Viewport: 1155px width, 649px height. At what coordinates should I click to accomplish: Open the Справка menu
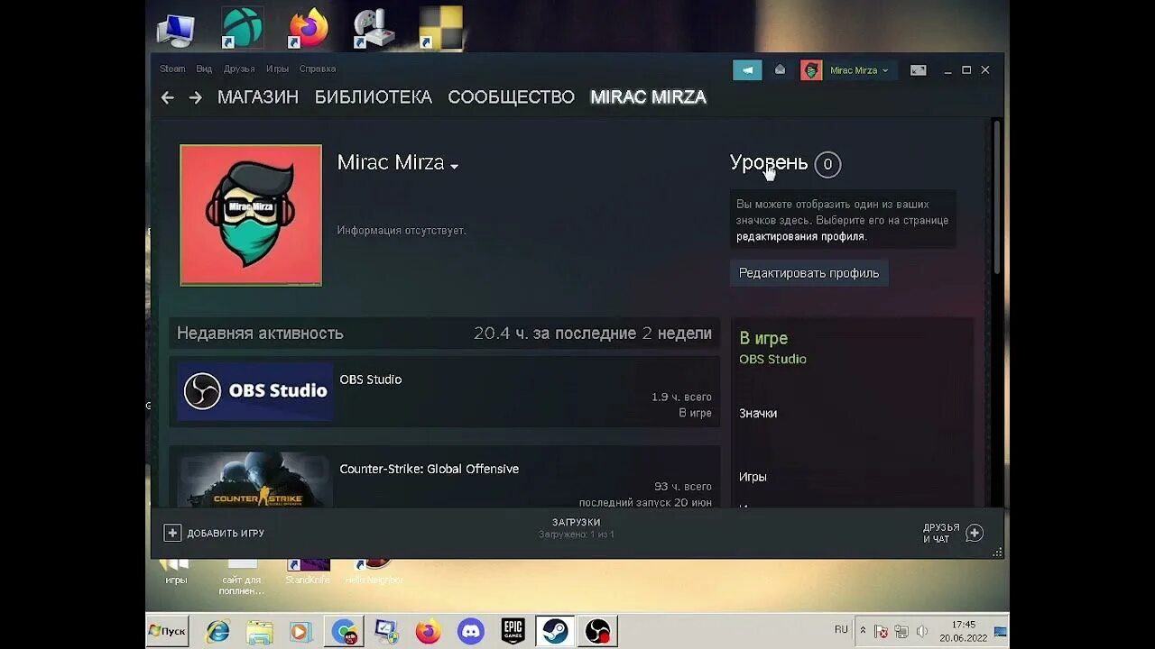click(x=318, y=69)
